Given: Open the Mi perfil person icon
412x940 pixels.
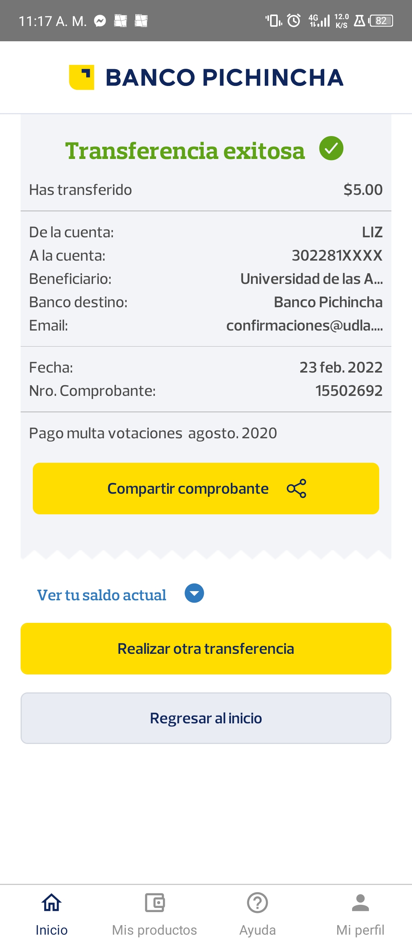Looking at the screenshot, I should pos(360,903).
